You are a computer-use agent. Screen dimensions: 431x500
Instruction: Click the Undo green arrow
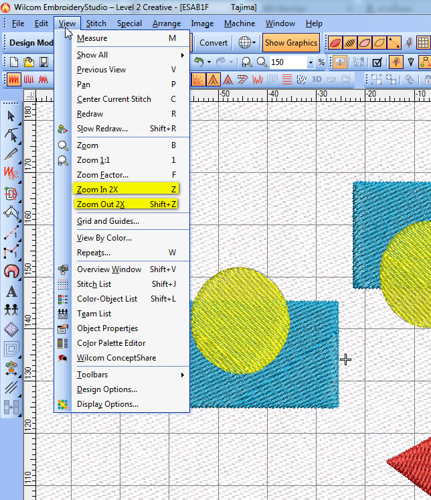tap(199, 62)
